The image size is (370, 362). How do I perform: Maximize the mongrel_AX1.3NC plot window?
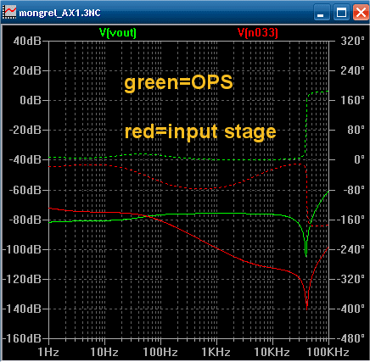[x=341, y=13]
